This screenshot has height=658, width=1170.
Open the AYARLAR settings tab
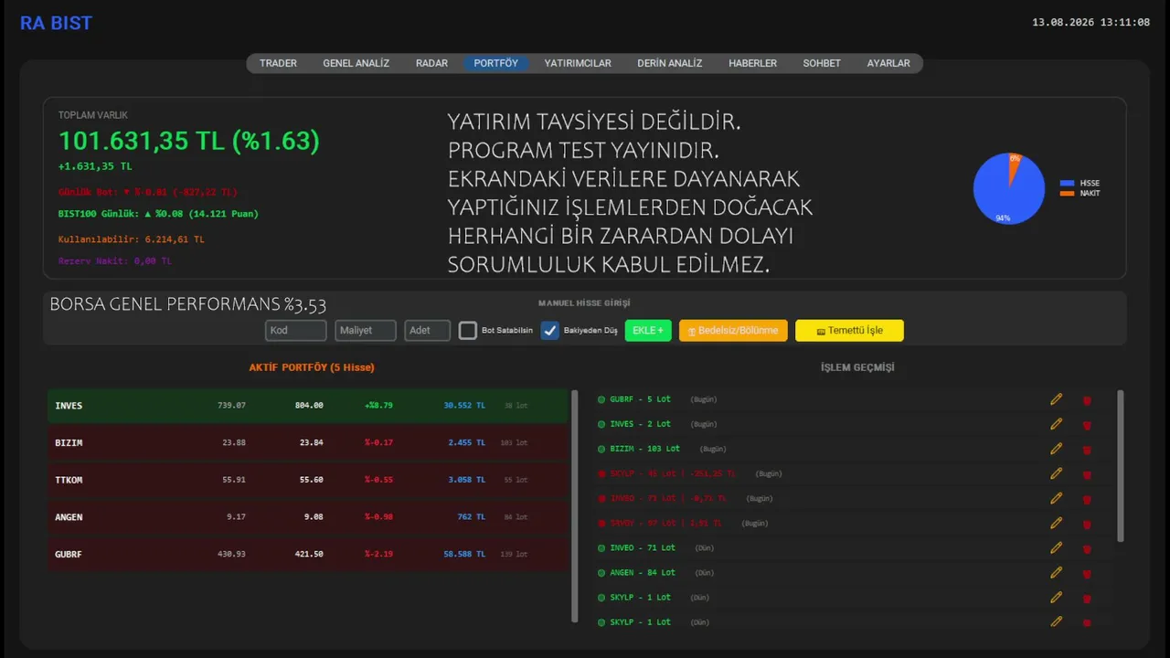(888, 63)
